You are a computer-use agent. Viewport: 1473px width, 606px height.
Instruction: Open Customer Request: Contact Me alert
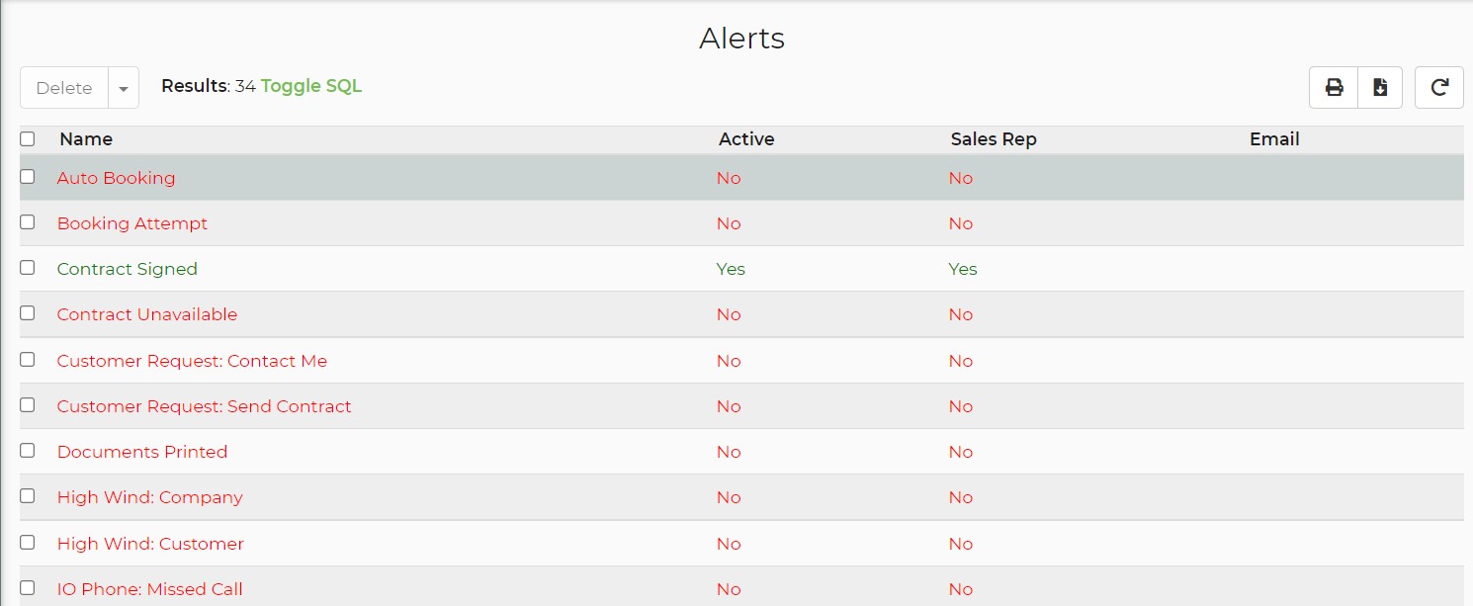192,361
